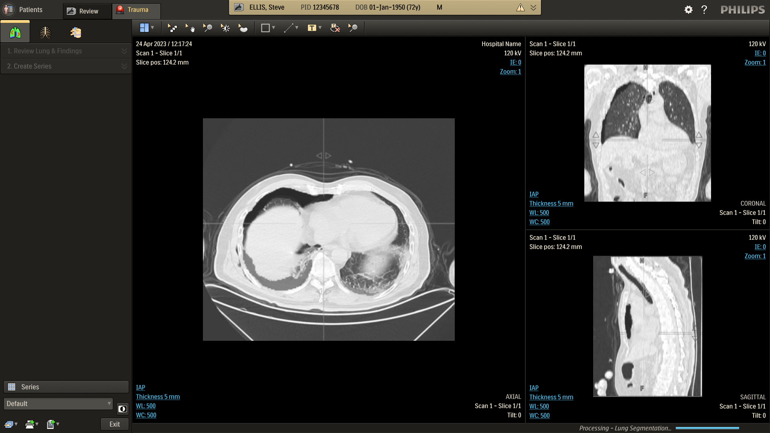Screen dimensions: 770x433
Task: Click the spine vertebra icon
Action: (x=76, y=32)
